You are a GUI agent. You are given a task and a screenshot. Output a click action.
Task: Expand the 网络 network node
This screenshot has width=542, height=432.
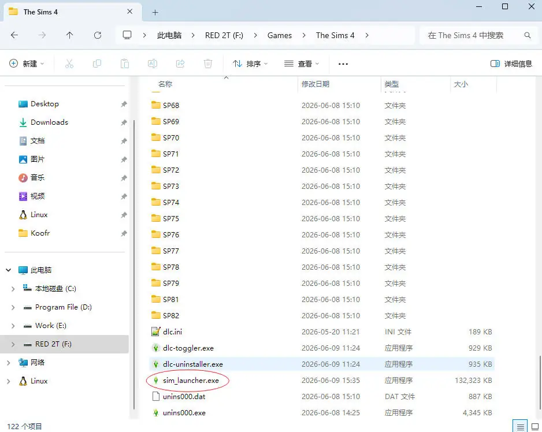tap(9, 363)
